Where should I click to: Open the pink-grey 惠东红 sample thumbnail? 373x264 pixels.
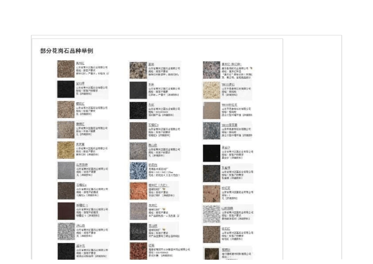click(x=212, y=70)
